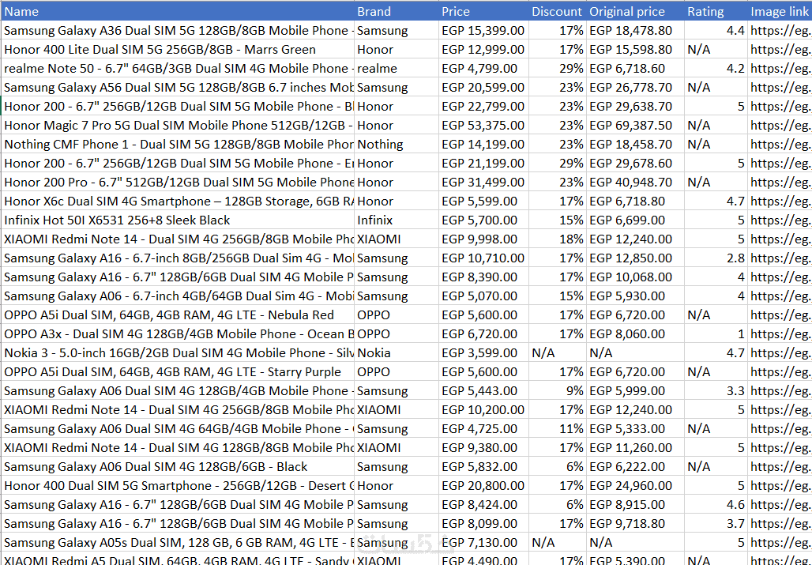
Task: Select price cell EGP 3,599.00
Action: point(483,353)
